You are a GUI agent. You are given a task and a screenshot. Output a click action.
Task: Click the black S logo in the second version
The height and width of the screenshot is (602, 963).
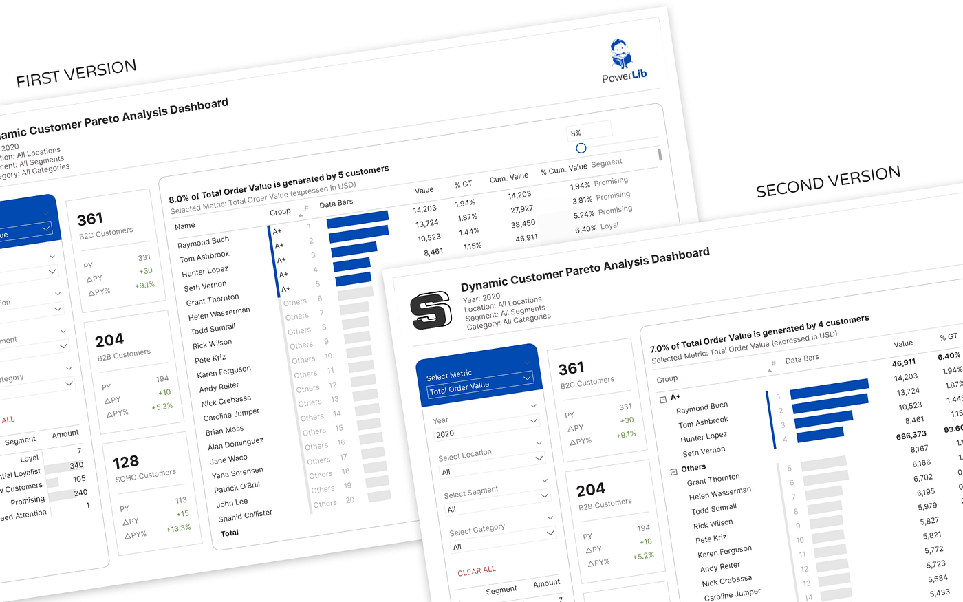tap(431, 310)
